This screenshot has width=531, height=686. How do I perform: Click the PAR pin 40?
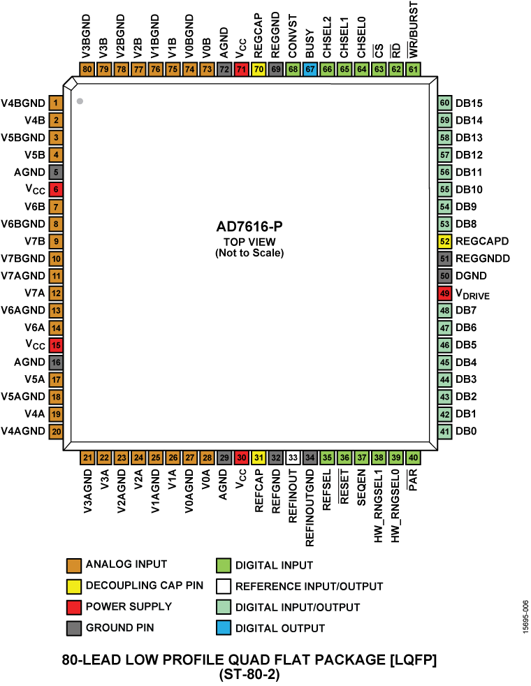[413, 458]
